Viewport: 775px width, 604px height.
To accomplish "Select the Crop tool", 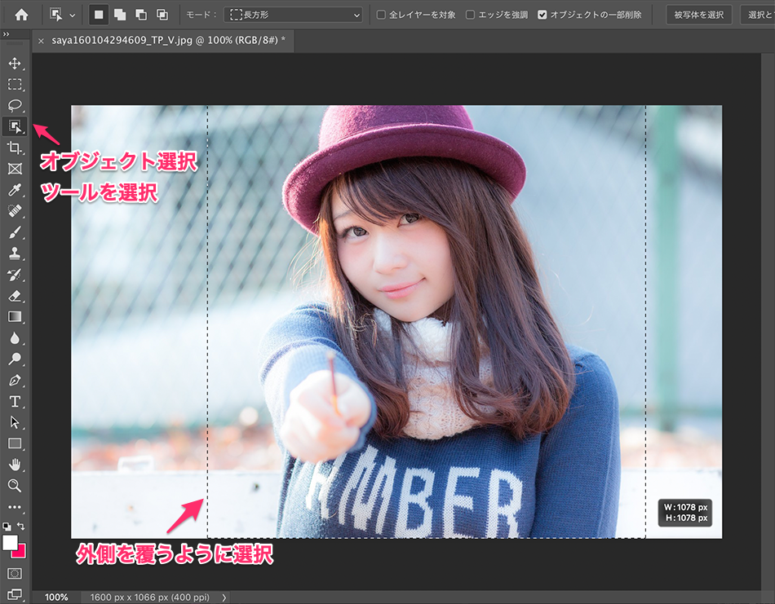I will tap(15, 148).
